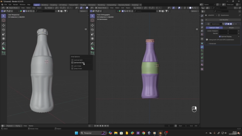Select the Add Cube tool in left viewport
Screen dimensions: 242x136
pyautogui.click(x=3, y=53)
